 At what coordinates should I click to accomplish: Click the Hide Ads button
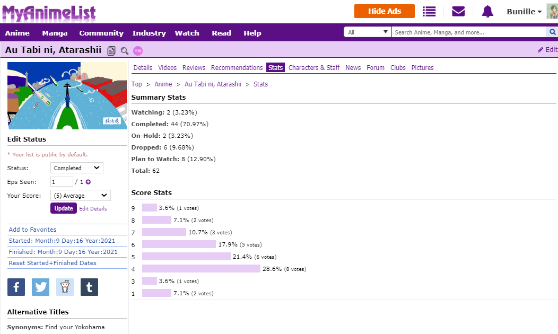[x=384, y=11]
